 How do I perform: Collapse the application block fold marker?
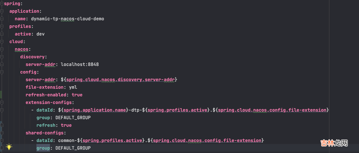2,11
